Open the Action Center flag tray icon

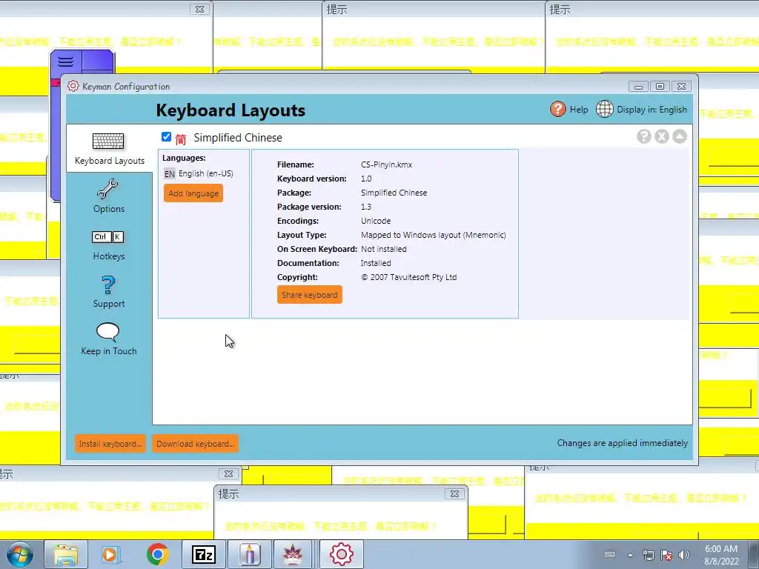(x=666, y=555)
